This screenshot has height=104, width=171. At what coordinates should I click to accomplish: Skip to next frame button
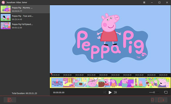115,92
